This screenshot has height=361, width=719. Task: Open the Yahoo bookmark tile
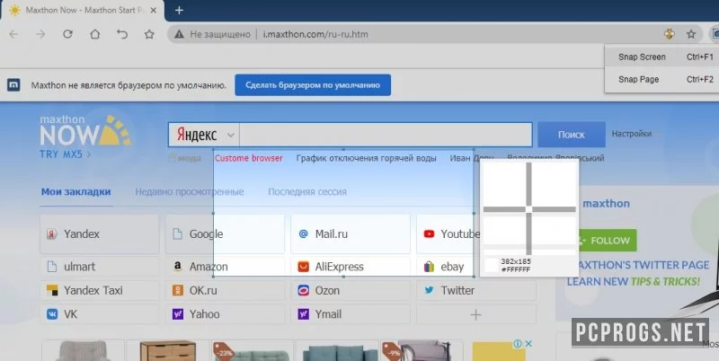click(225, 314)
